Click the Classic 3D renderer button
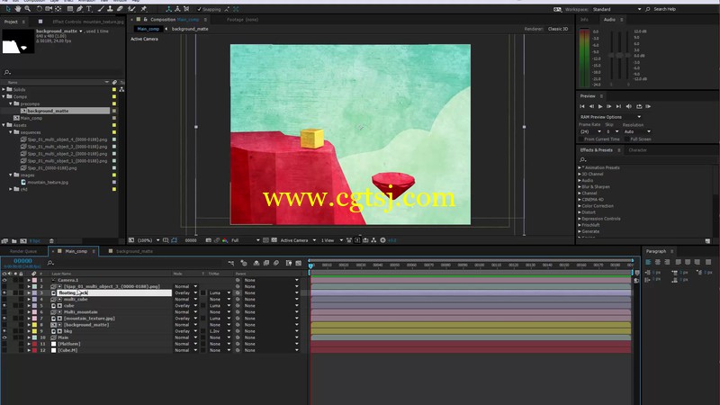Viewport: 720px width, 405px height. point(558,29)
